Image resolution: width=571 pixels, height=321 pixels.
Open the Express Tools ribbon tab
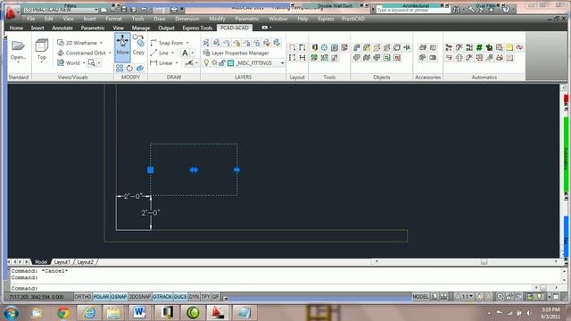pos(197,28)
